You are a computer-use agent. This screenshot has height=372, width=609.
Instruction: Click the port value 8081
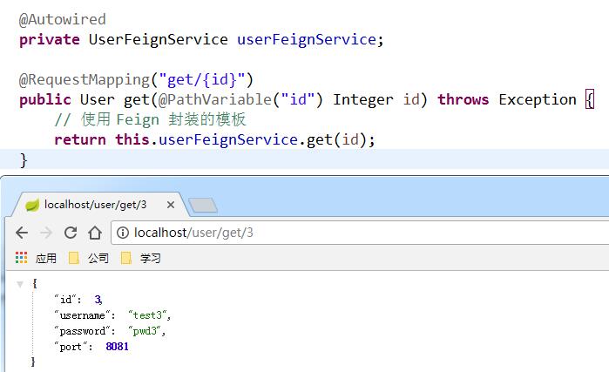117,346
